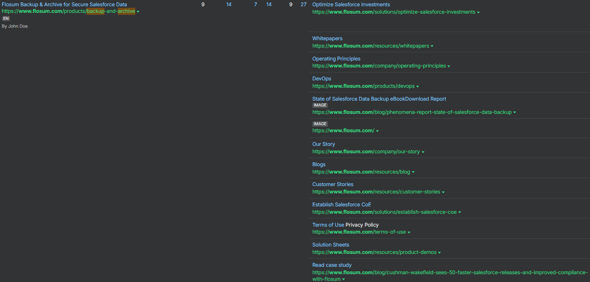Click the blue number 7 value

(255, 5)
